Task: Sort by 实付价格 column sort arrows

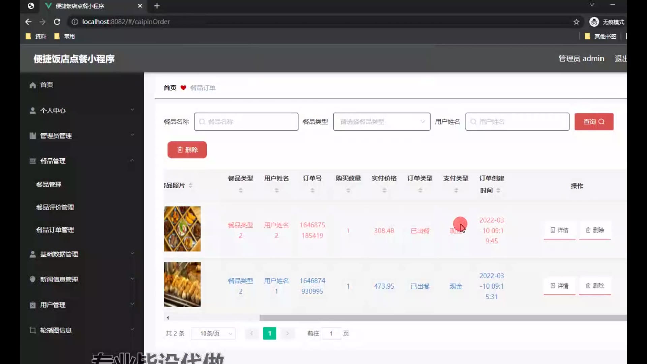Action: tap(384, 190)
